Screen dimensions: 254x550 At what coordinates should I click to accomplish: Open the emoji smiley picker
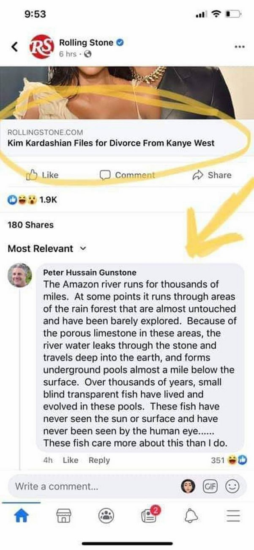[232, 486]
